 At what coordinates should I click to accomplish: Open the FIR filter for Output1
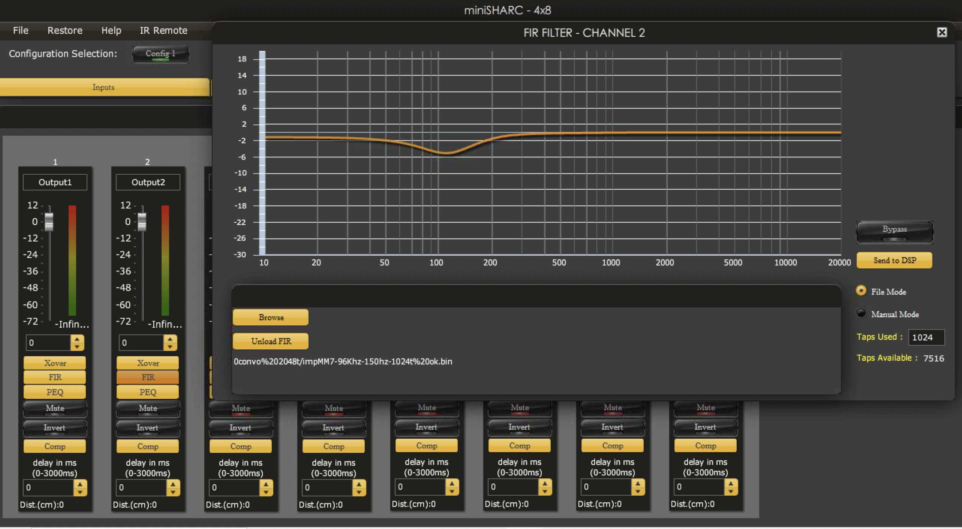55,377
